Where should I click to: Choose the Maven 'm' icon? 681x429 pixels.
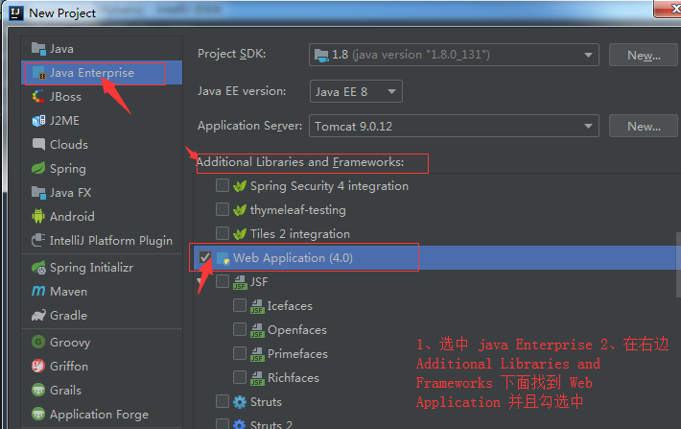click(x=38, y=291)
